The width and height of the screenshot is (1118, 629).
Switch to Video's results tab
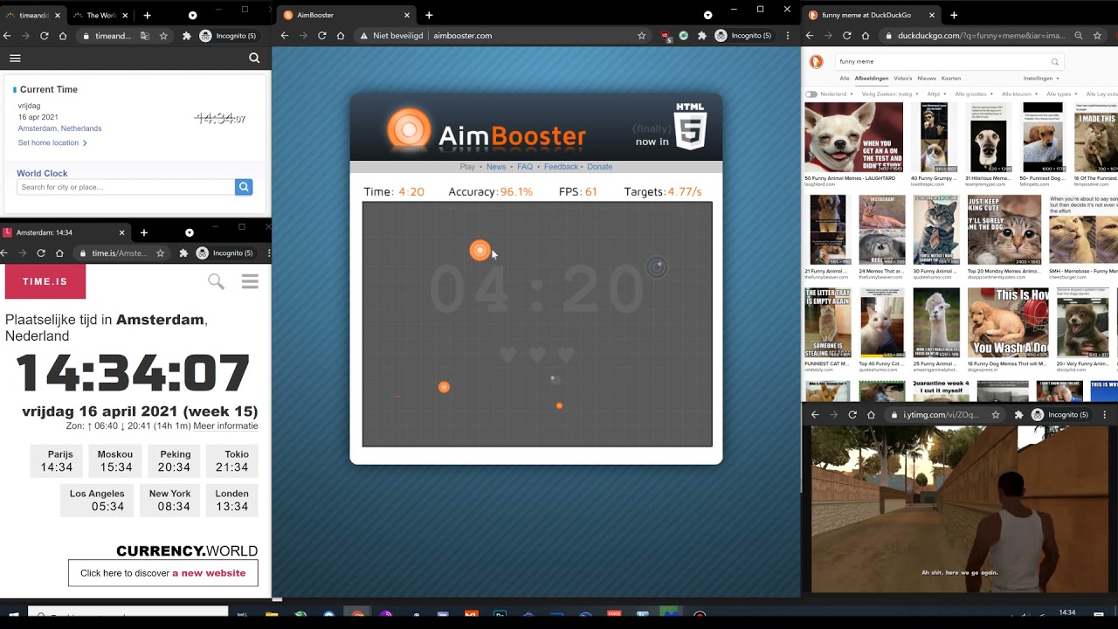(x=902, y=79)
